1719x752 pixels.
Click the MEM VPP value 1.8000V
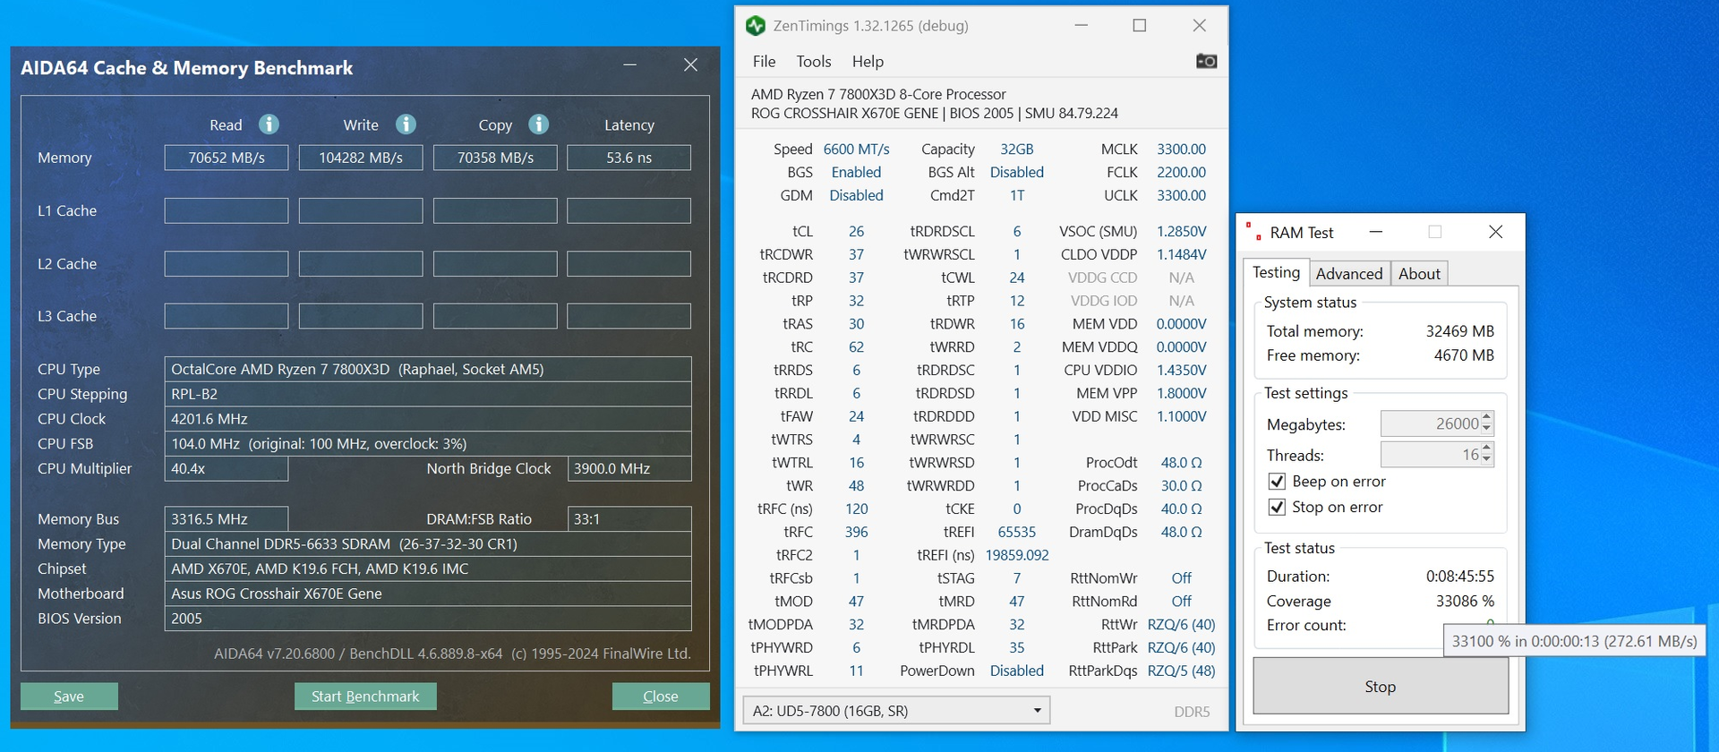(x=1181, y=393)
